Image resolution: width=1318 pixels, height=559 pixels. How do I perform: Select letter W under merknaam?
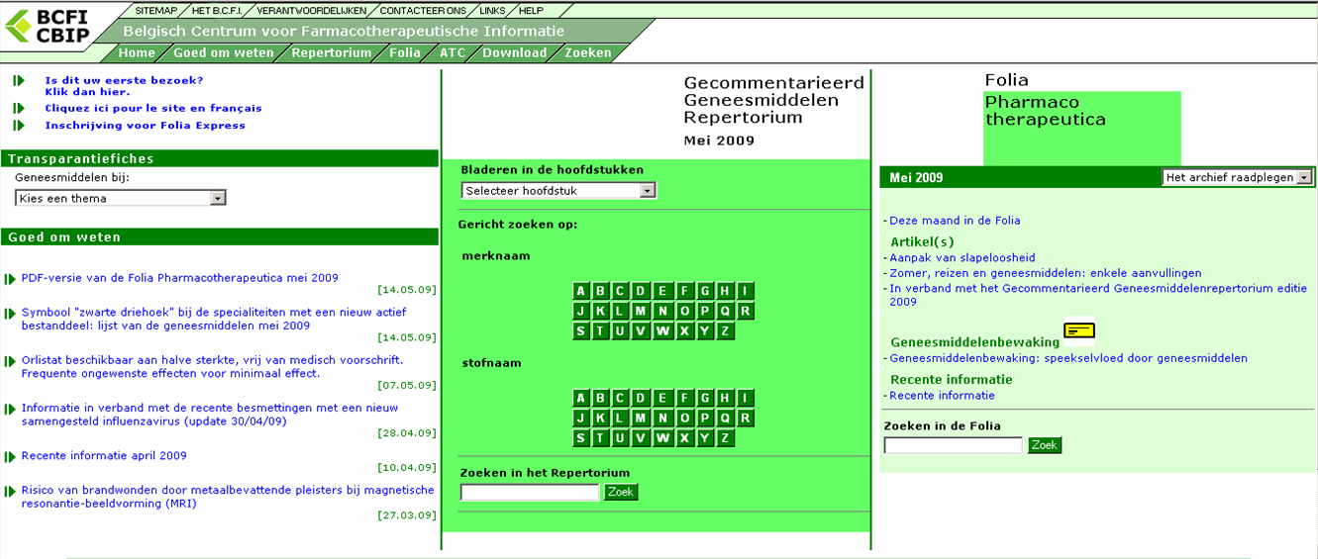[663, 331]
